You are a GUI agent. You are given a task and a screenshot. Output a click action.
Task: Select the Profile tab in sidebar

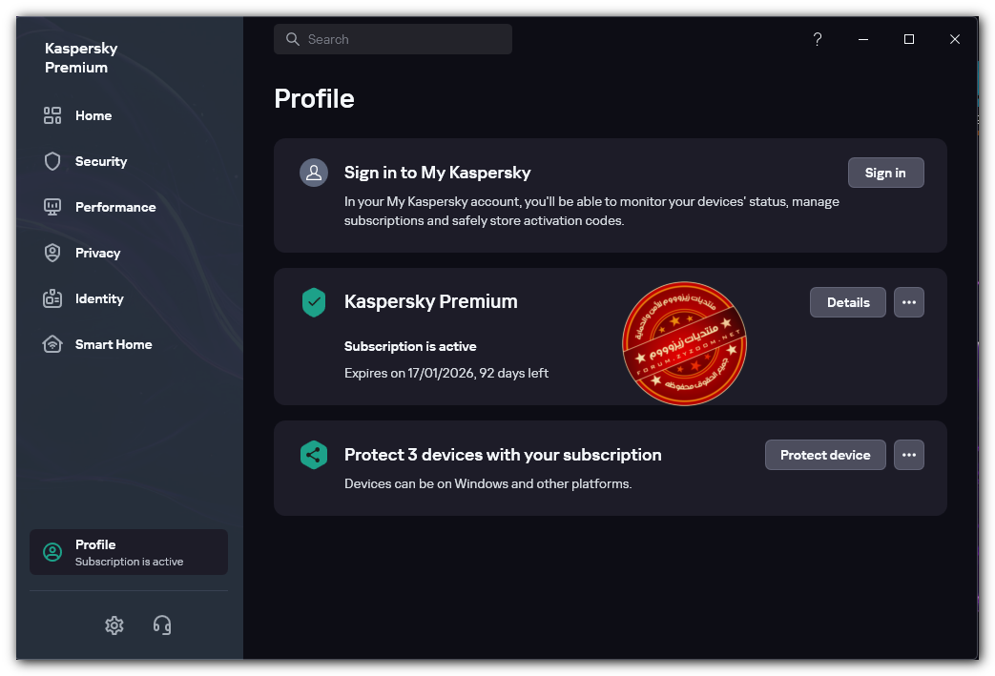pos(129,552)
